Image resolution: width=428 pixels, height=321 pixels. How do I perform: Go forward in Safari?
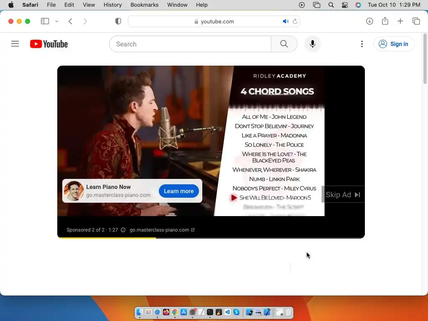pyautogui.click(x=85, y=21)
